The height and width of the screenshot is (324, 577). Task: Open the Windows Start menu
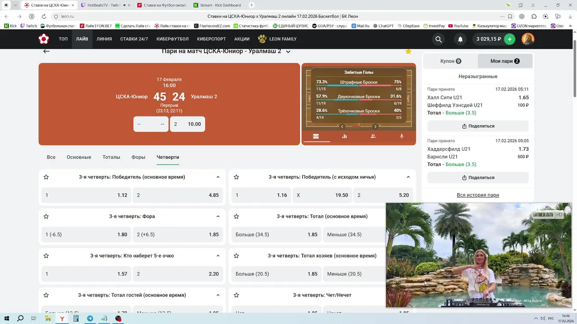(x=7, y=319)
